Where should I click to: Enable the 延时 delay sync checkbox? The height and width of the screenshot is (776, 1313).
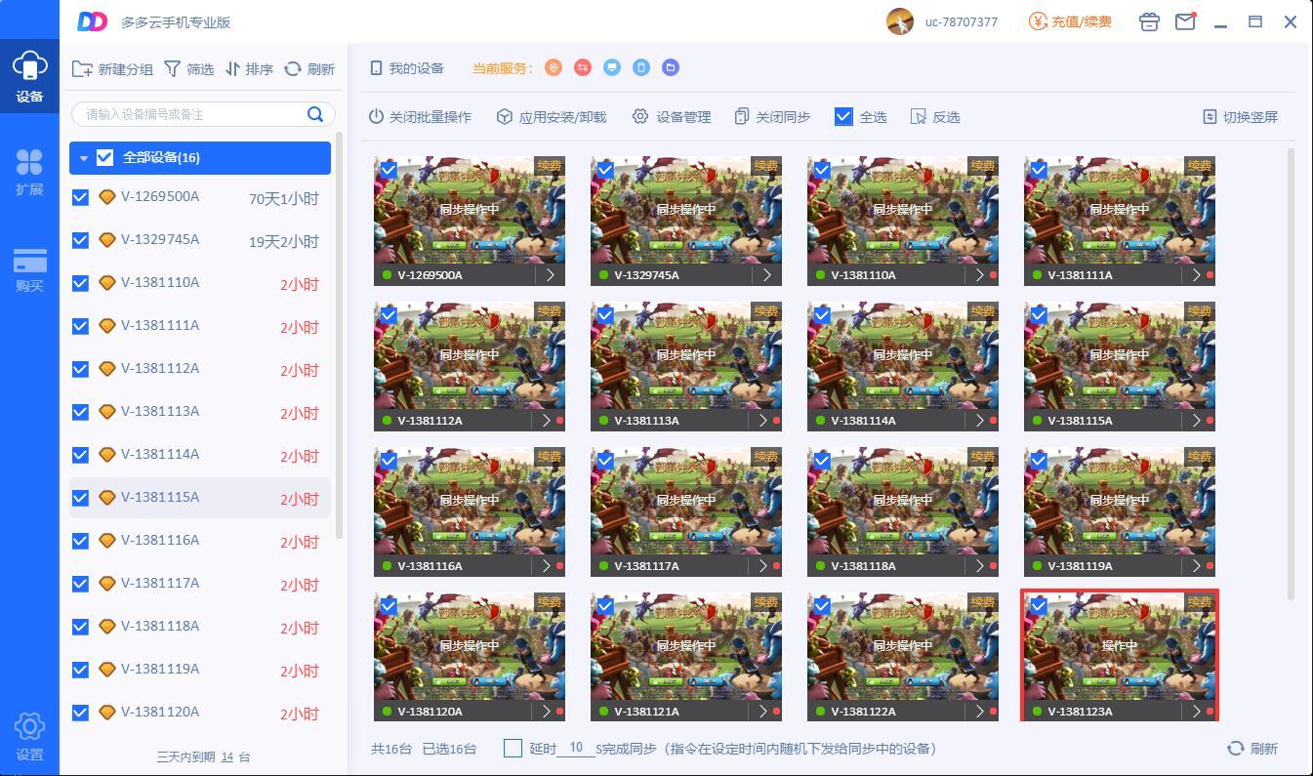[x=513, y=749]
